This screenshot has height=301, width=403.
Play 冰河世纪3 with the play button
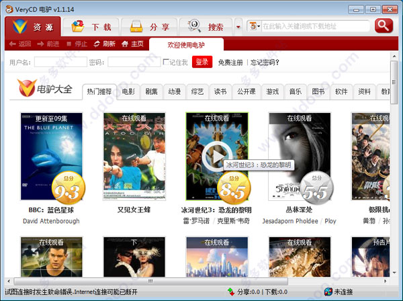coord(217,157)
